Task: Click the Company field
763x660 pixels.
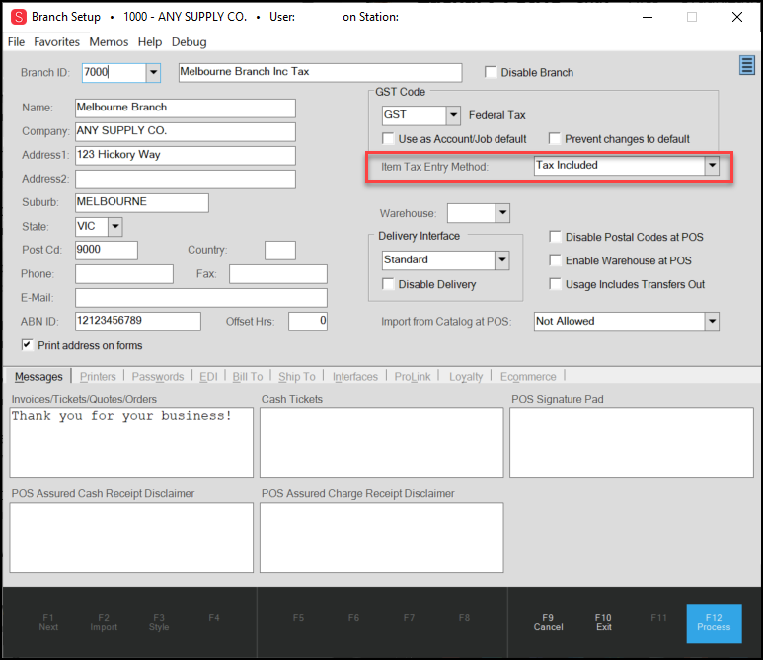Action: (x=186, y=132)
